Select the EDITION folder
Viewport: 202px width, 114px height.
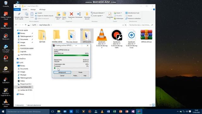42,36
